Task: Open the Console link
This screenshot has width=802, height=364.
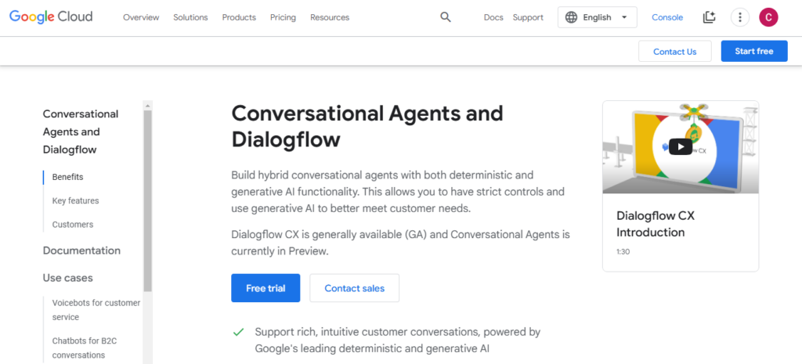Action: click(667, 17)
